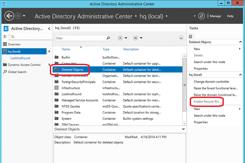This screenshot has height=163, width=245.
Task: Select NTDS Quotas row
Action: pyautogui.click(x=117, y=106)
